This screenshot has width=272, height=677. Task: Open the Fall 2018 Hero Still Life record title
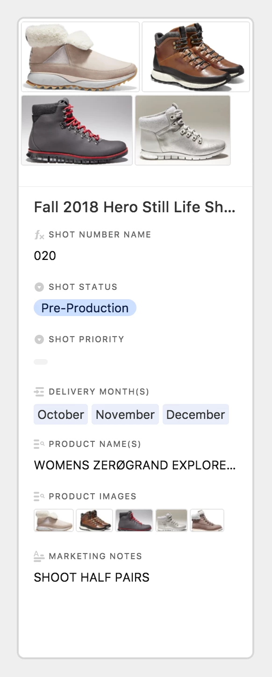135,208
